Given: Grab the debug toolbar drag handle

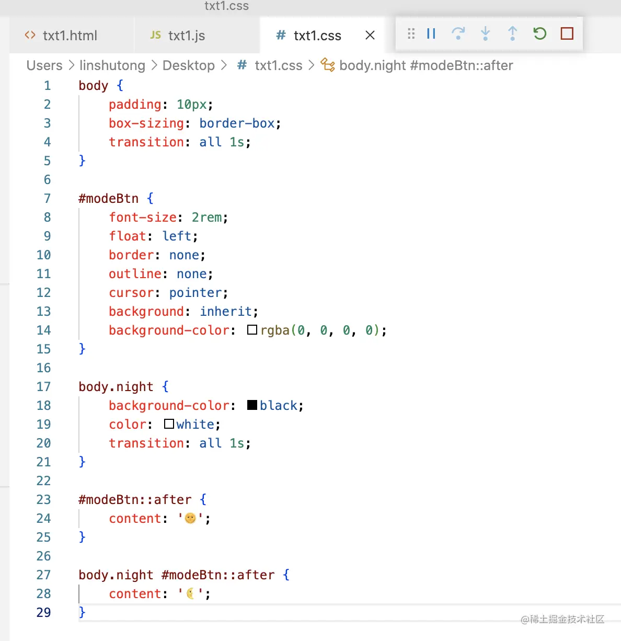Looking at the screenshot, I should (x=411, y=34).
